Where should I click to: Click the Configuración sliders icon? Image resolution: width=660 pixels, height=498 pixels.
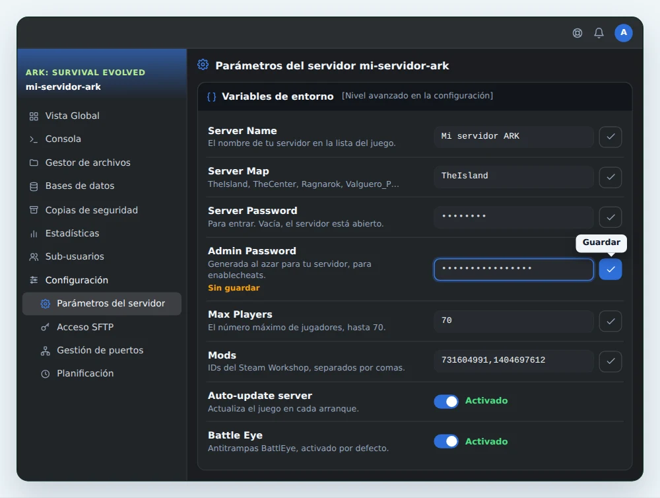pyautogui.click(x=34, y=280)
